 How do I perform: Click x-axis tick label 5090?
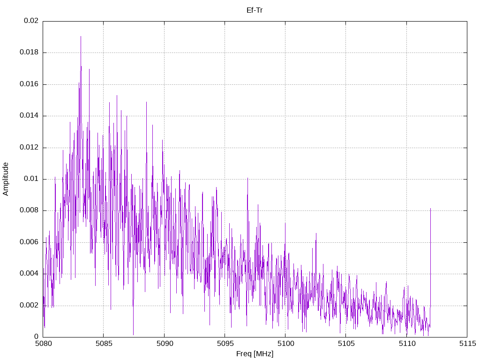(x=165, y=344)
